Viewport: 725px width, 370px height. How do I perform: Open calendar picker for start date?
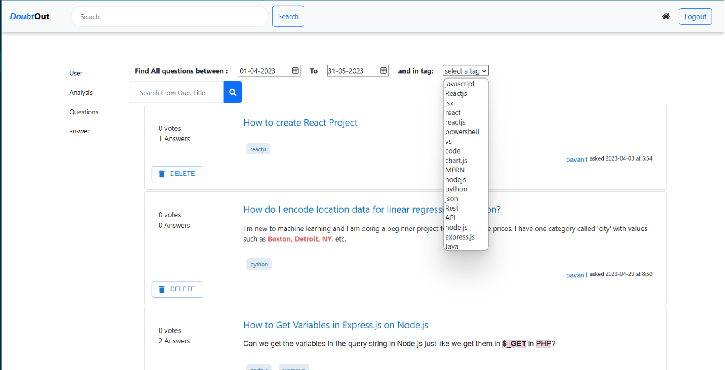tap(295, 71)
